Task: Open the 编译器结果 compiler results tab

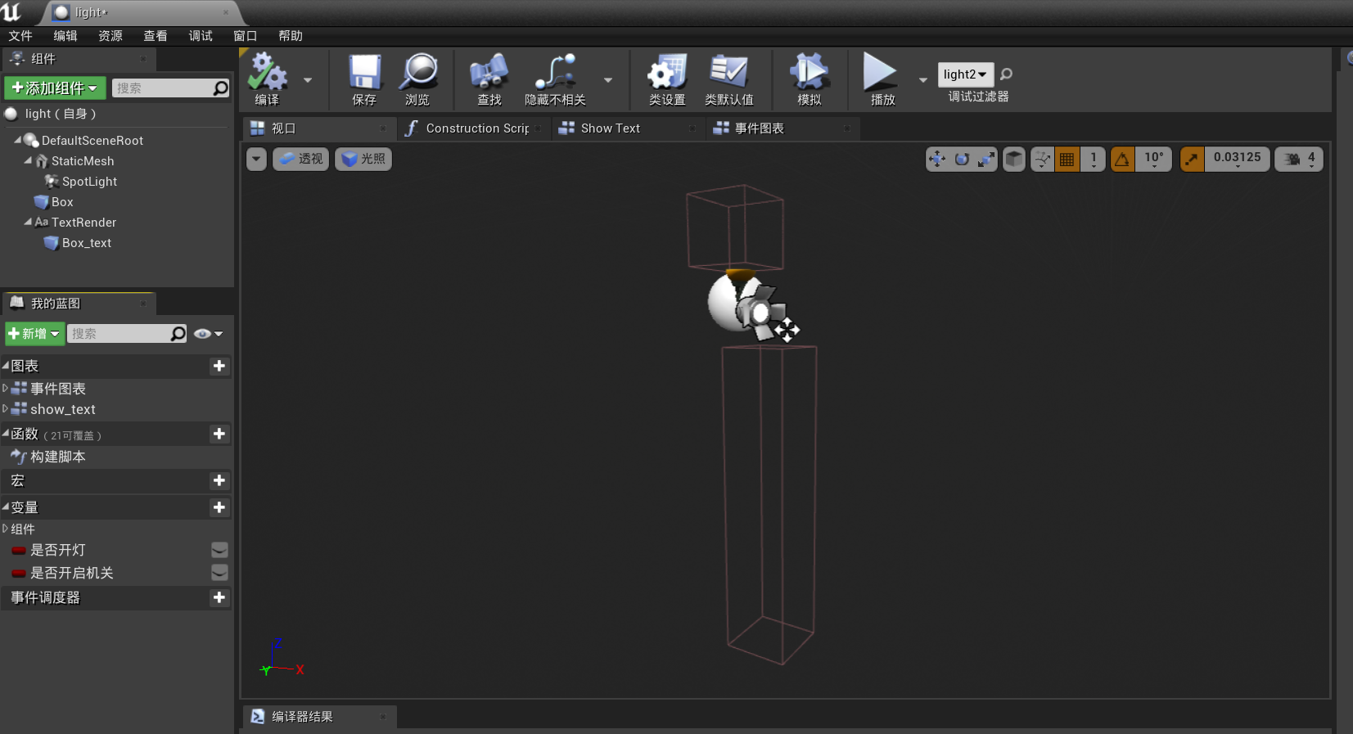Action: pos(320,717)
